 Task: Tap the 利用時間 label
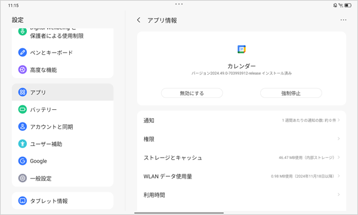click(x=154, y=195)
